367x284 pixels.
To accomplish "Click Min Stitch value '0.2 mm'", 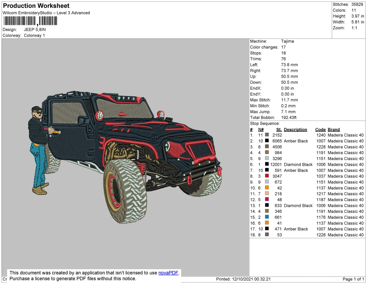I will tap(288, 106).
